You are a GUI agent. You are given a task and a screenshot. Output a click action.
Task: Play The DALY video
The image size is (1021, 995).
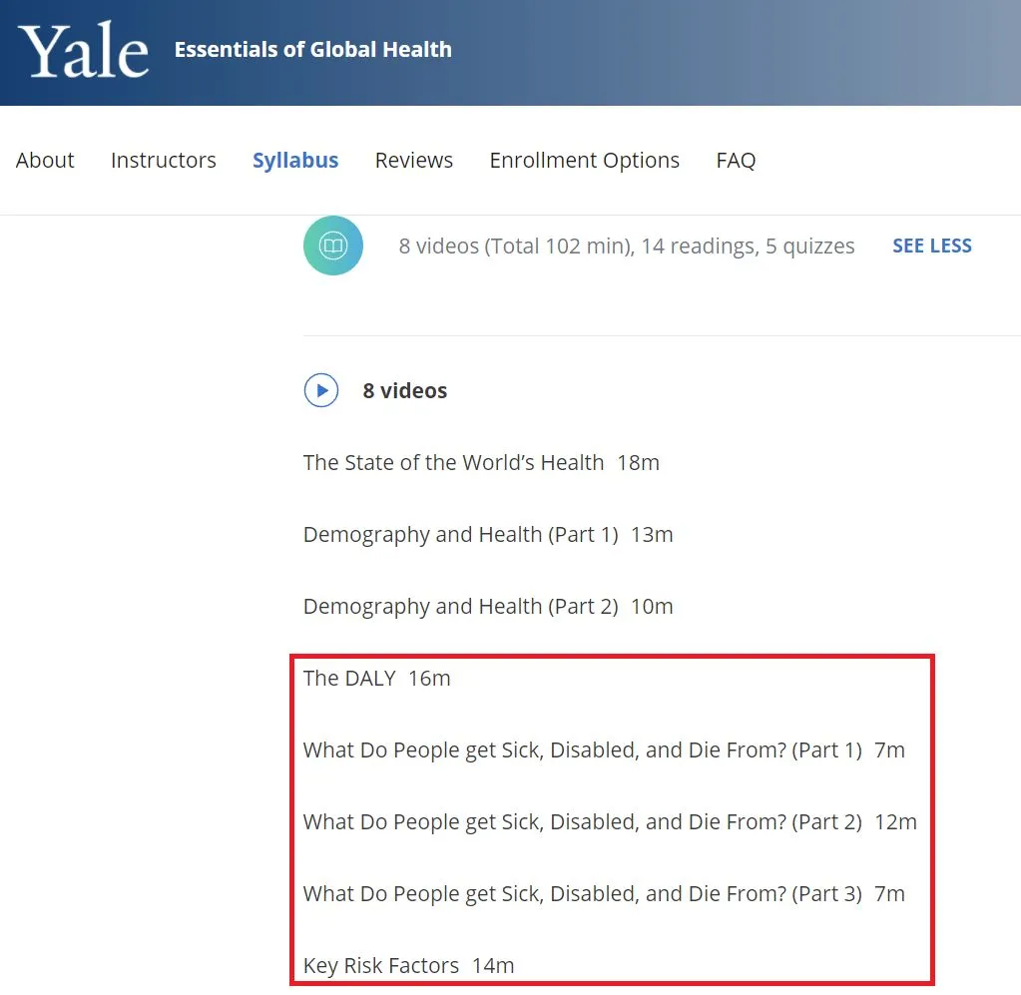click(x=349, y=678)
